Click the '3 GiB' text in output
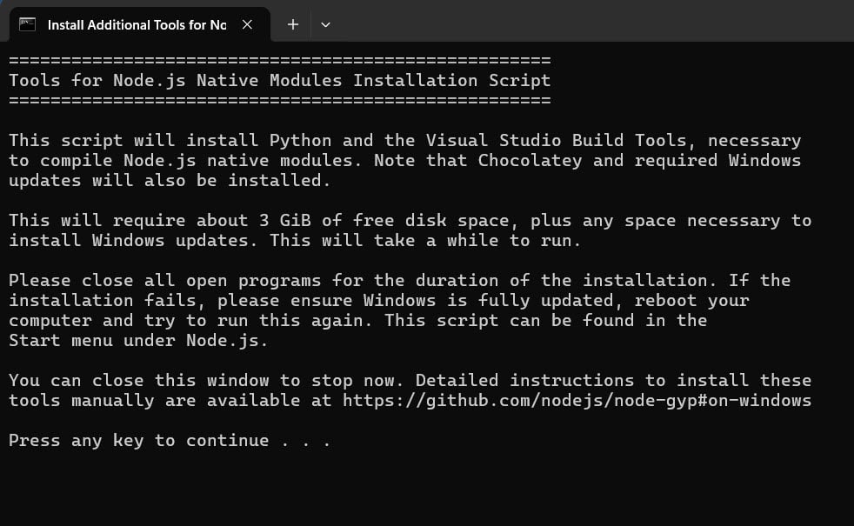Screen dimensions: 854x526 [285, 221]
